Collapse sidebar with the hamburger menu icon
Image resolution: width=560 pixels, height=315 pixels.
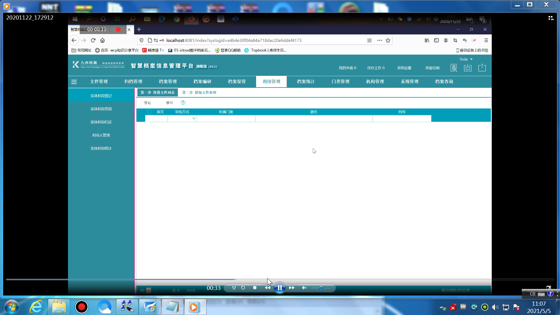[x=74, y=82]
